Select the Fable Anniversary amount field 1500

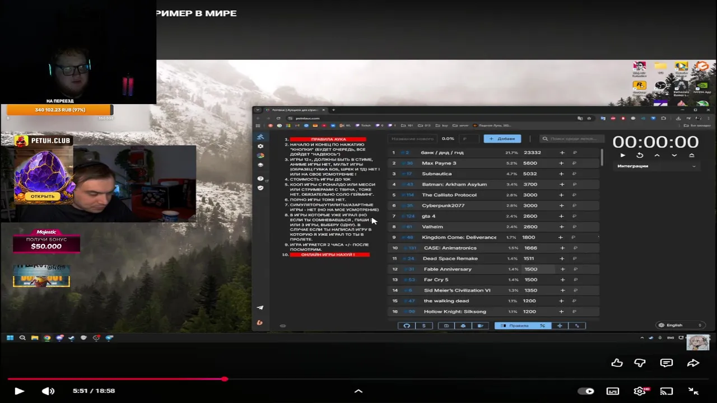(x=538, y=269)
